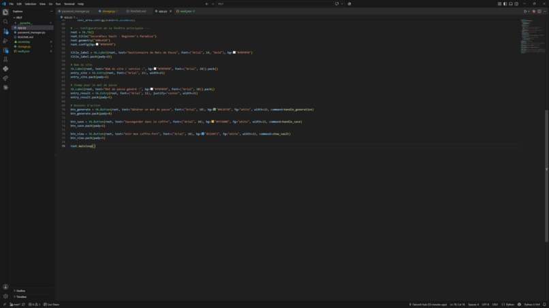This screenshot has height=308, width=549.
Task: Open the Go menu
Action: click(50, 4)
